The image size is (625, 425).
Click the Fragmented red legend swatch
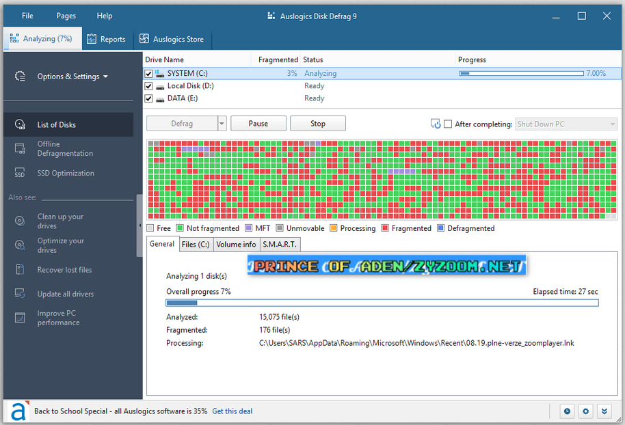click(x=385, y=228)
